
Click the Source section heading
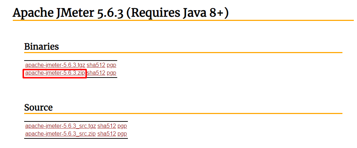[38, 108]
